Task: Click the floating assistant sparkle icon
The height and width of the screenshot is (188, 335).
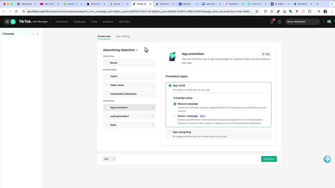Action: 327,159
